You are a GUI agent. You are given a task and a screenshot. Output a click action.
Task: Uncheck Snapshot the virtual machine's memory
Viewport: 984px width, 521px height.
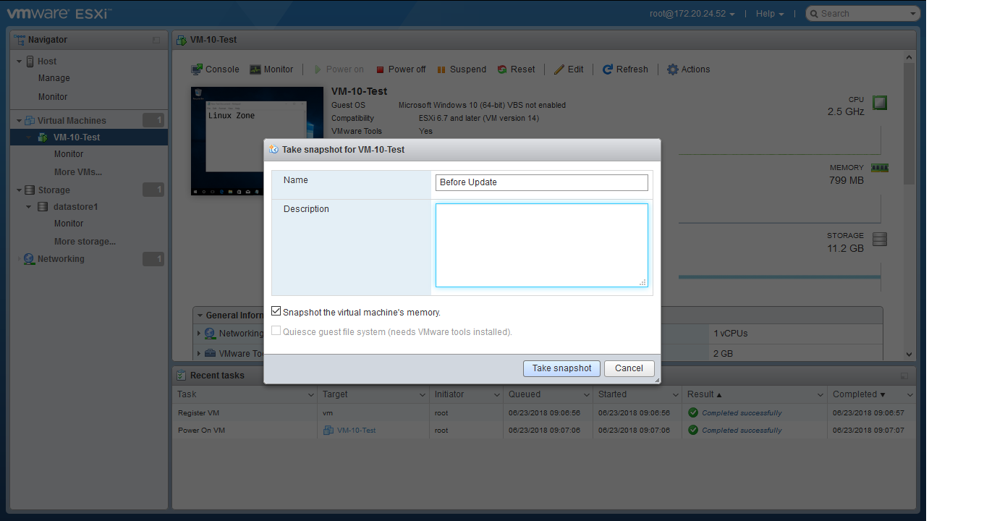pyautogui.click(x=276, y=311)
